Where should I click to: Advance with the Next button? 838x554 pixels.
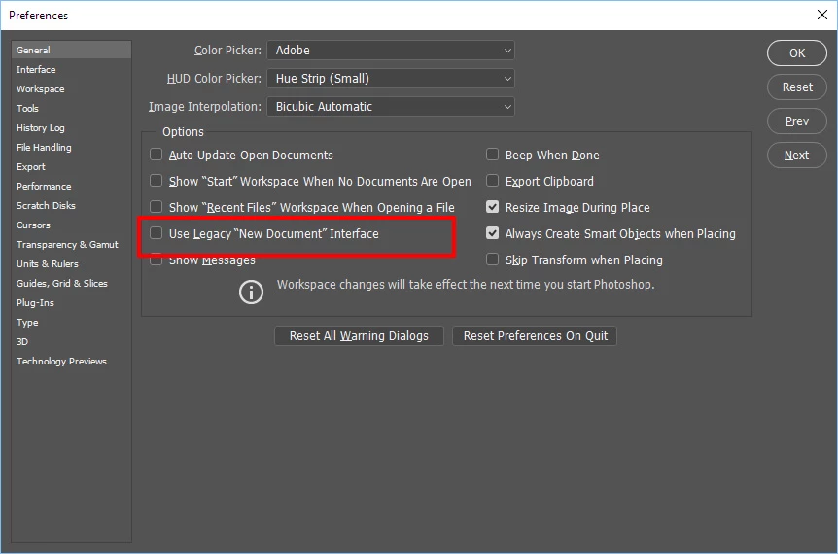click(797, 155)
